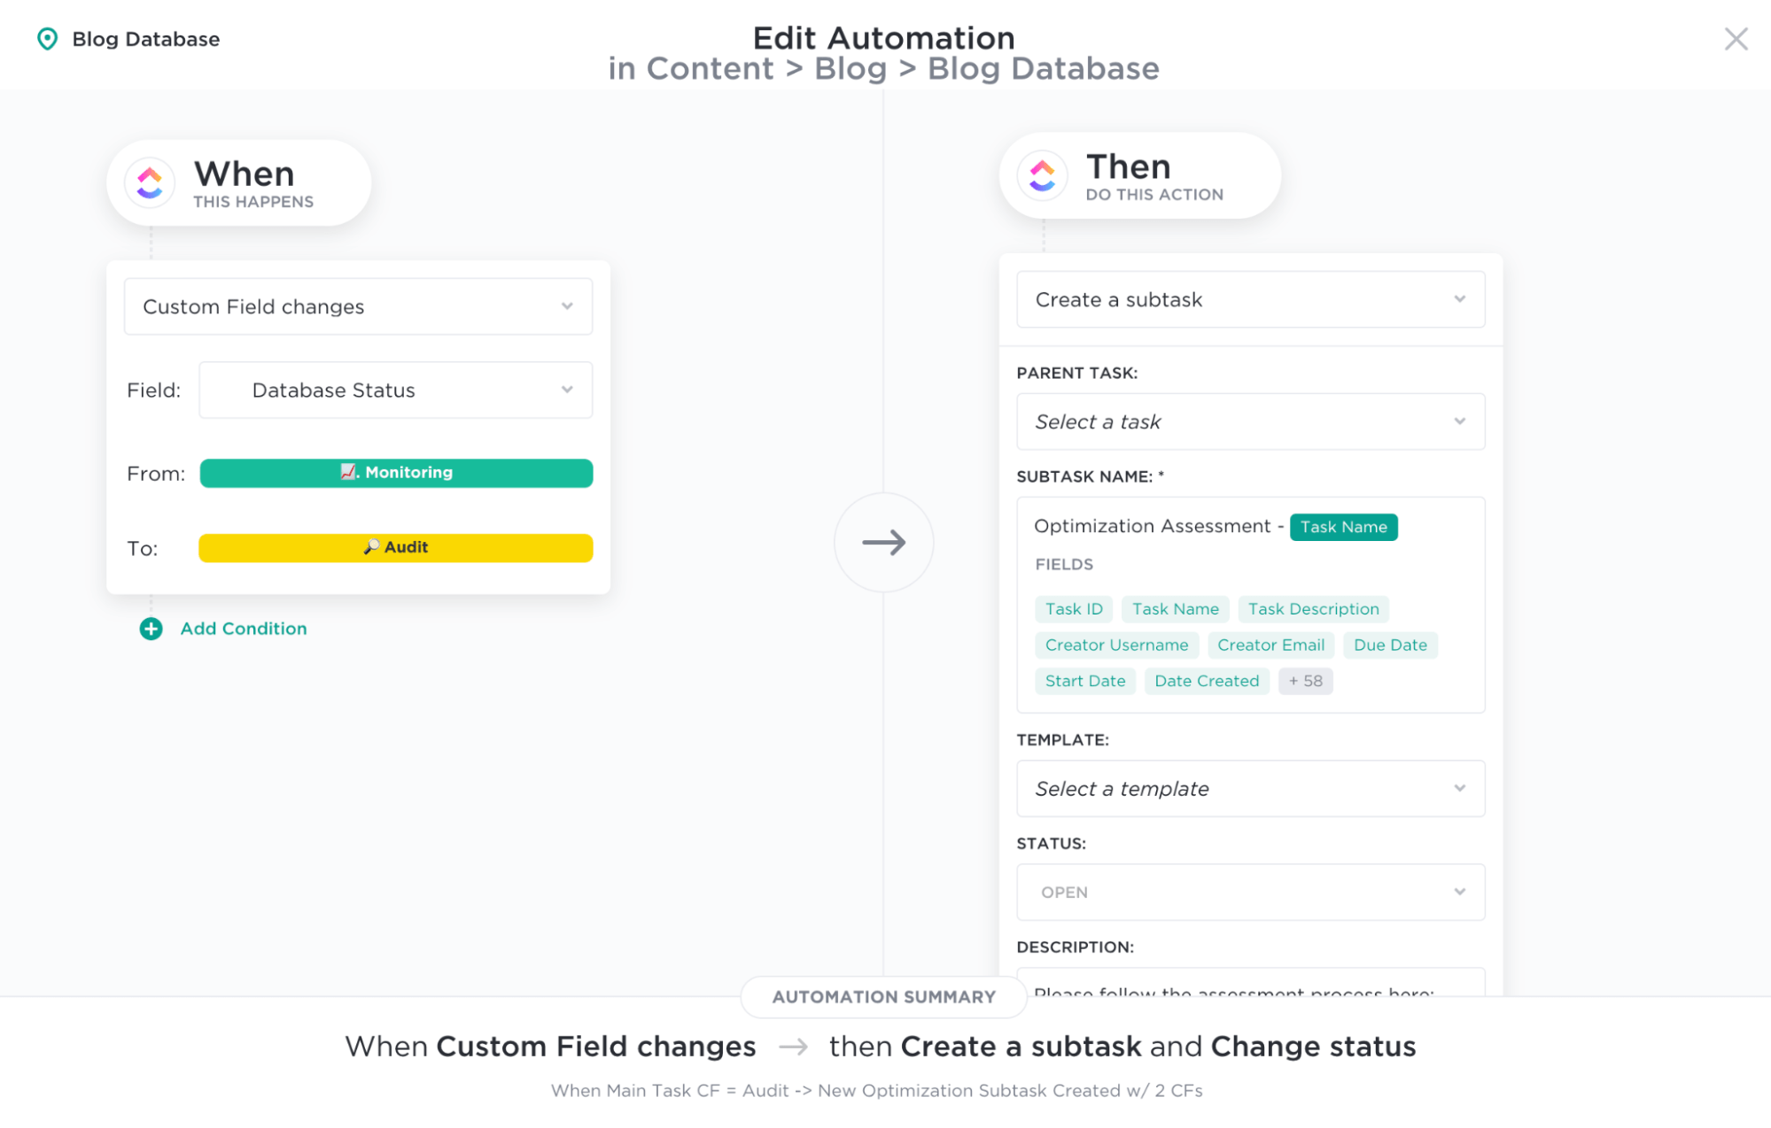1771x1128 pixels.
Task: Click the plus icon for Add Condition
Action: click(151, 629)
